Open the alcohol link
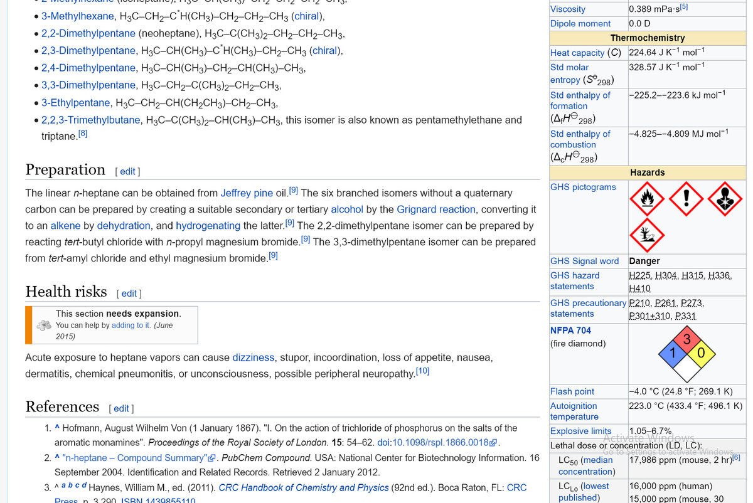Image resolution: width=753 pixels, height=503 pixels. [347, 209]
